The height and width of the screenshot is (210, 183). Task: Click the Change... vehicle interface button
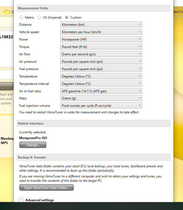click(33, 145)
